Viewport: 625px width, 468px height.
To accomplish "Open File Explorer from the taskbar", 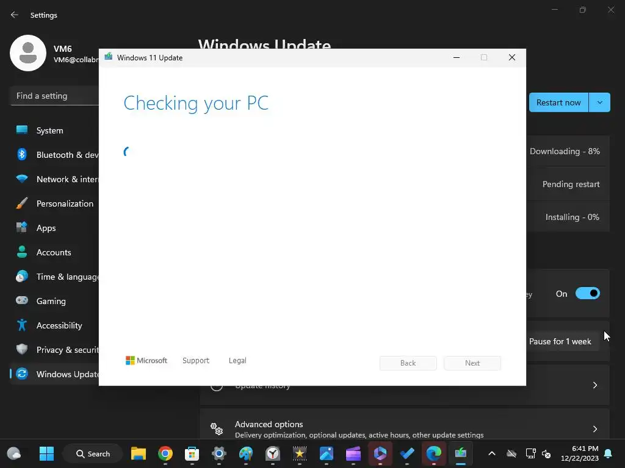I will [139, 453].
